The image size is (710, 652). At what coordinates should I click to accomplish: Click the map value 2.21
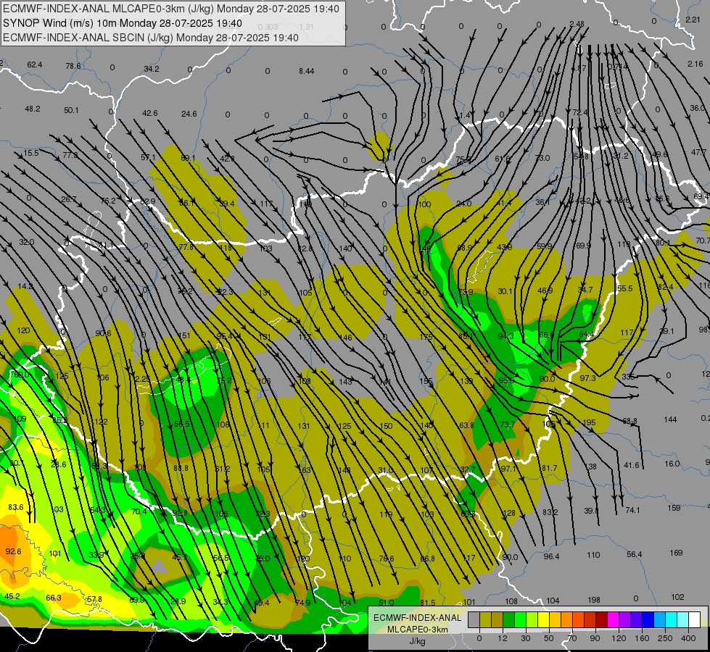coord(693,20)
